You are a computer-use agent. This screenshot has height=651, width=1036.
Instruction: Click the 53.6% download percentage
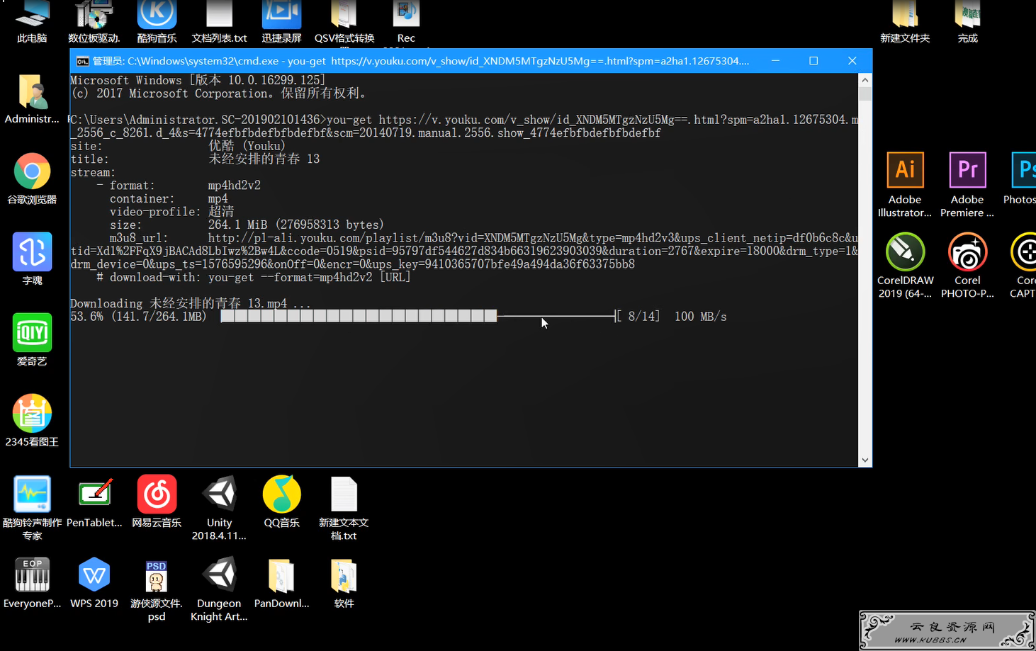point(86,316)
